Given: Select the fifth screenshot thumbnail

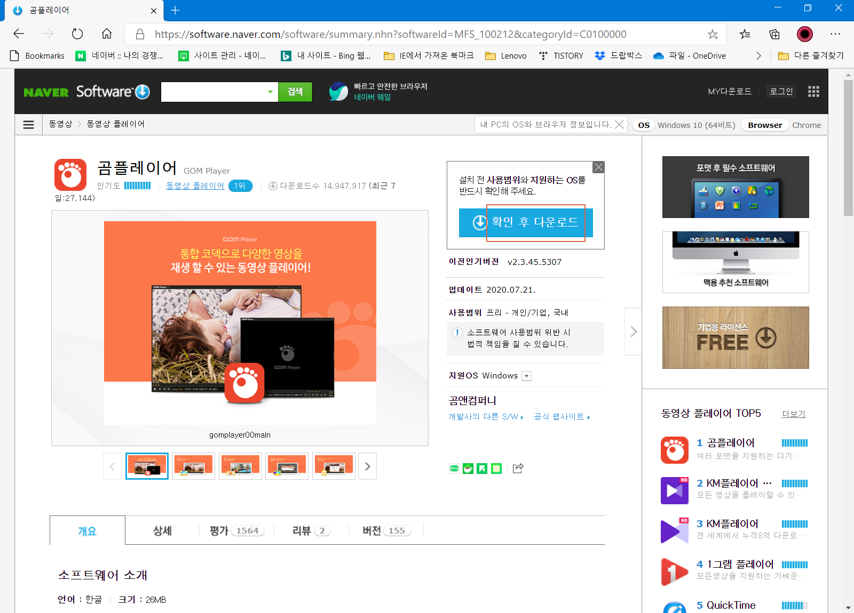Looking at the screenshot, I should pyautogui.click(x=334, y=466).
